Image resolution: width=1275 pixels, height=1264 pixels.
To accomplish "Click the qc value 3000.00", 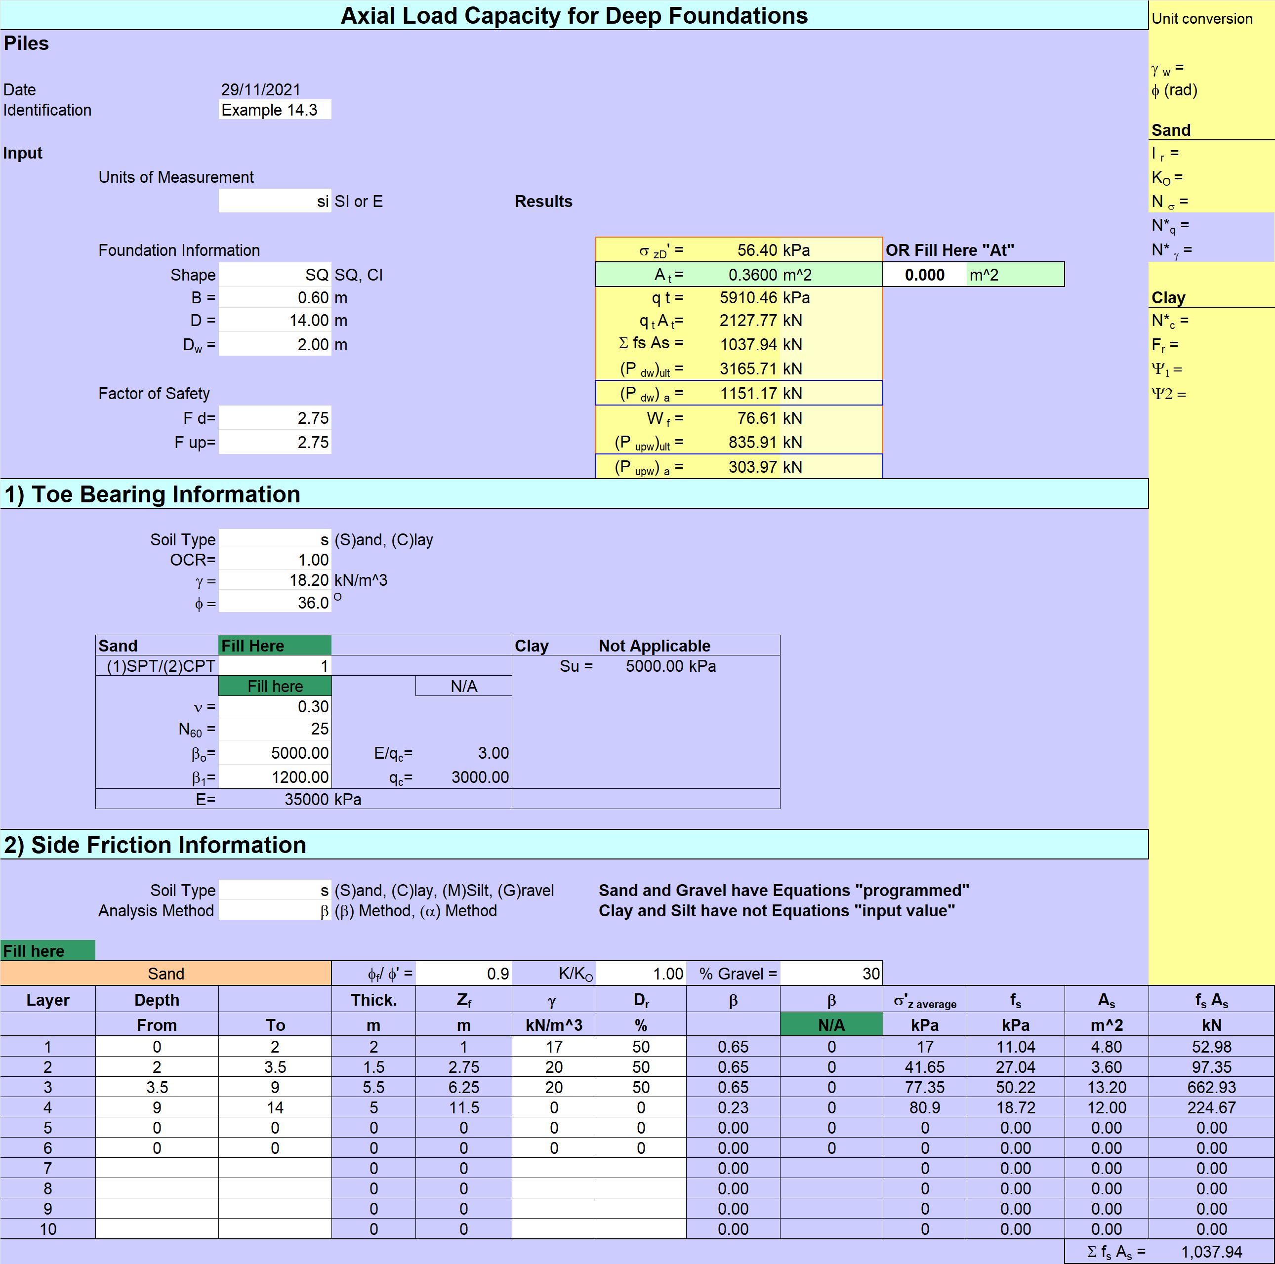I will coord(464,777).
